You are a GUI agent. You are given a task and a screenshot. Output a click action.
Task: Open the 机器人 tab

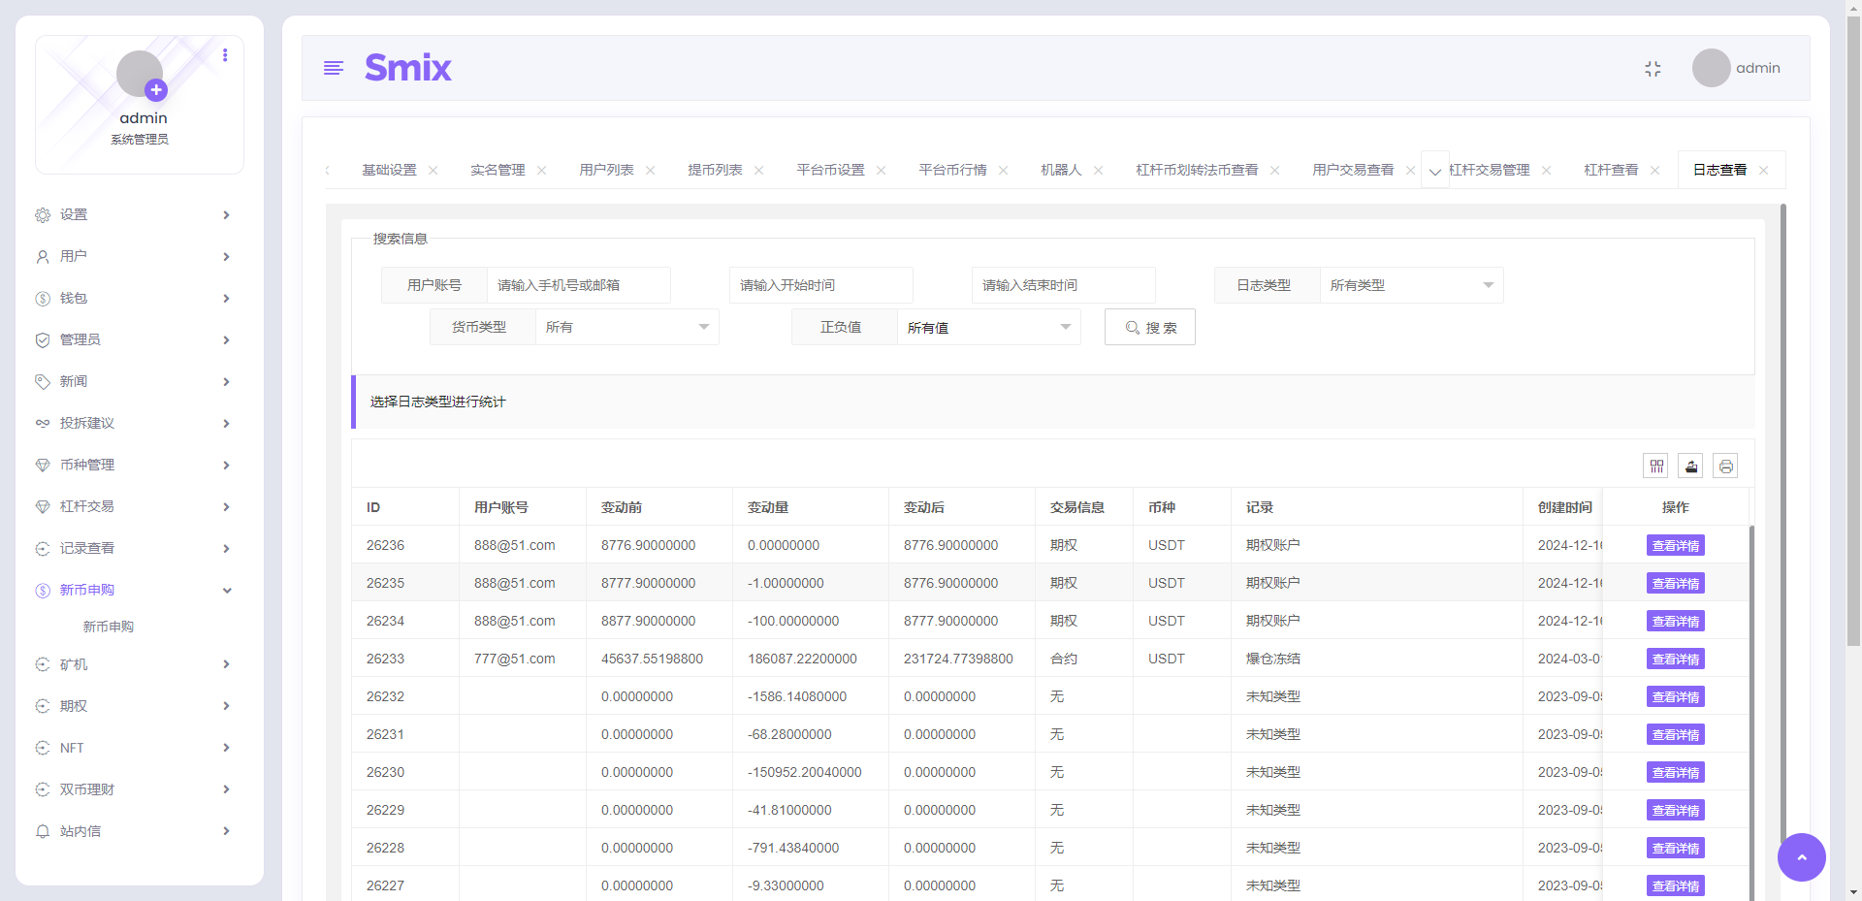pyautogui.click(x=1061, y=169)
